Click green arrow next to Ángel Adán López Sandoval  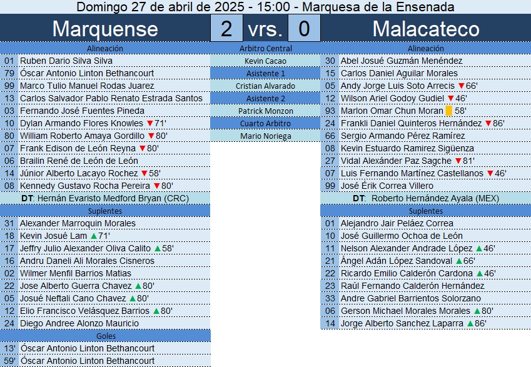459,261
